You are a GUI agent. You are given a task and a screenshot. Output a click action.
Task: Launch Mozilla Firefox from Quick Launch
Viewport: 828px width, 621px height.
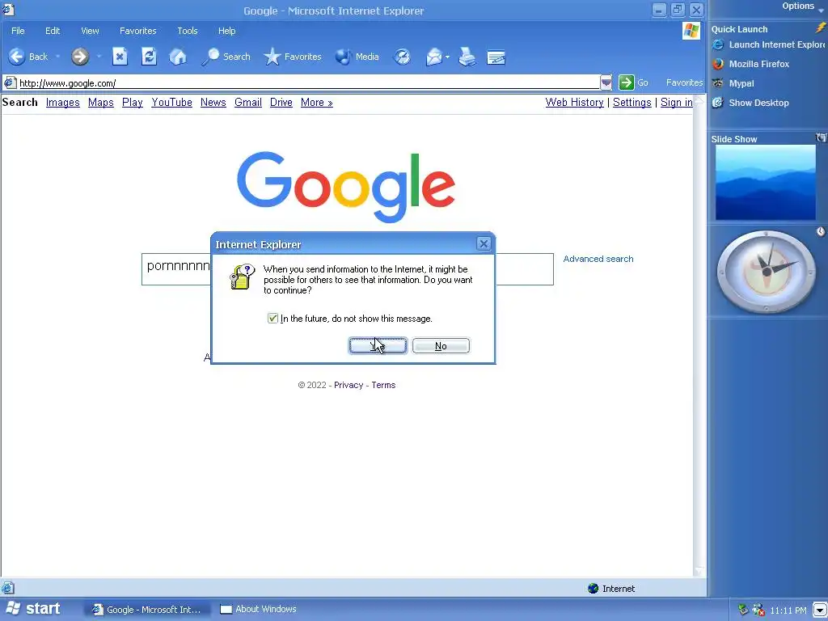click(751, 64)
